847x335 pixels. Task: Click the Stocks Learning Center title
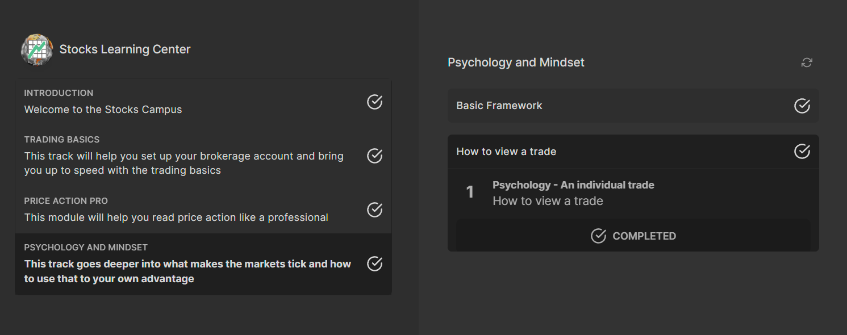click(125, 49)
